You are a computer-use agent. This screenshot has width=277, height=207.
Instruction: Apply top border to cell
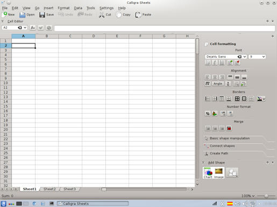point(222,99)
